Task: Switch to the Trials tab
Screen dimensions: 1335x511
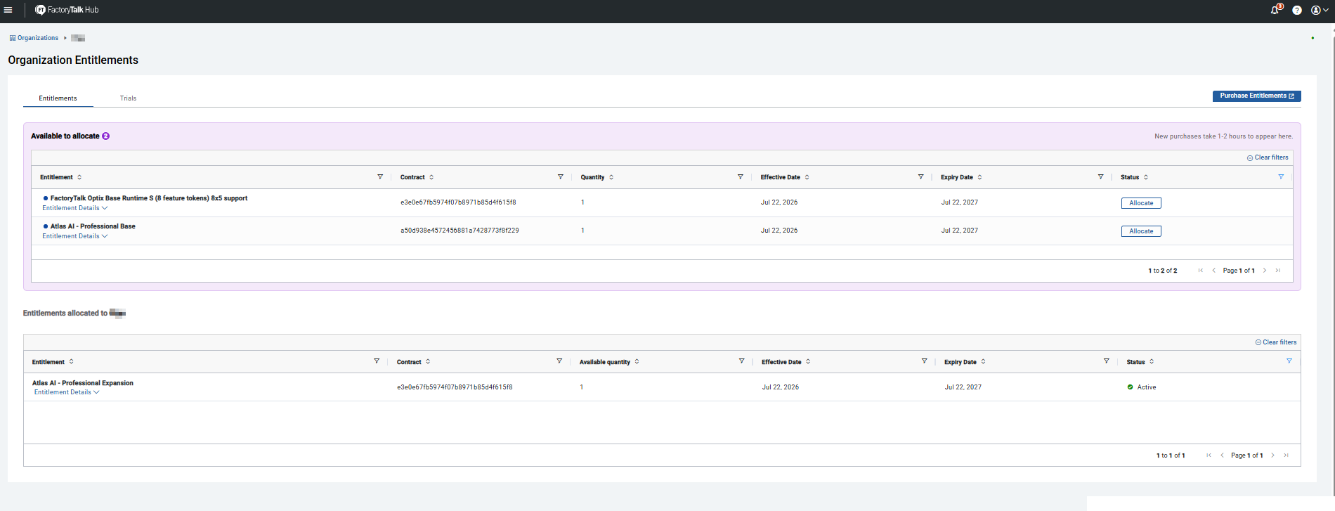Action: coord(128,98)
